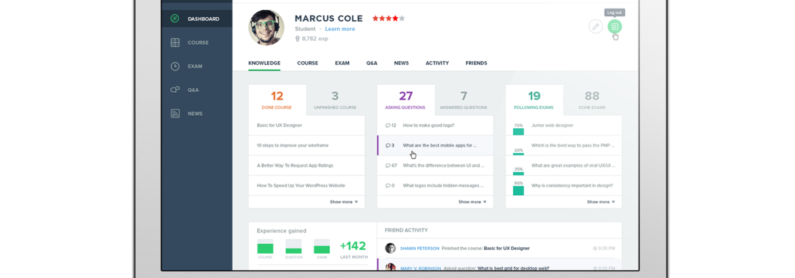Show the Done Exams tab
Screen dimensions: 795x278
tap(592, 101)
